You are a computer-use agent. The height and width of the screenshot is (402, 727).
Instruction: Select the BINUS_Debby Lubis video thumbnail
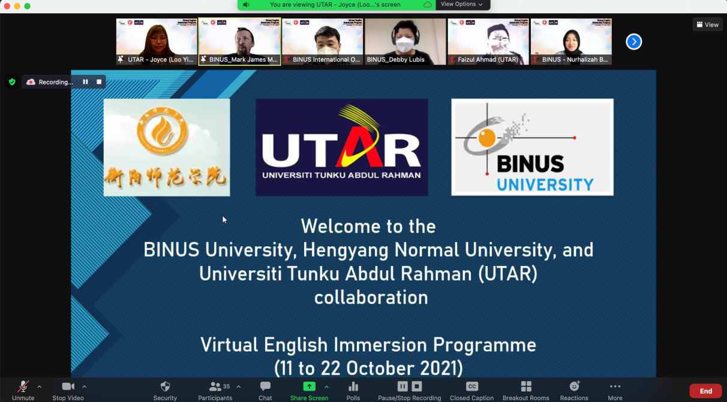[405, 41]
